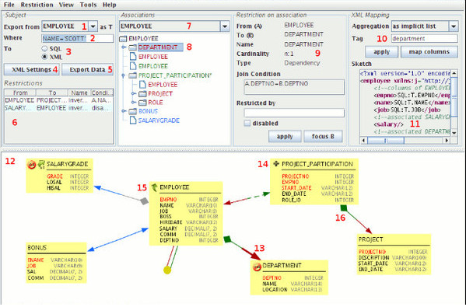Image resolution: width=466 pixels, height=307 pixels.
Task: Click the green tree icon beside SALARYGRADE title
Action: click(x=41, y=164)
